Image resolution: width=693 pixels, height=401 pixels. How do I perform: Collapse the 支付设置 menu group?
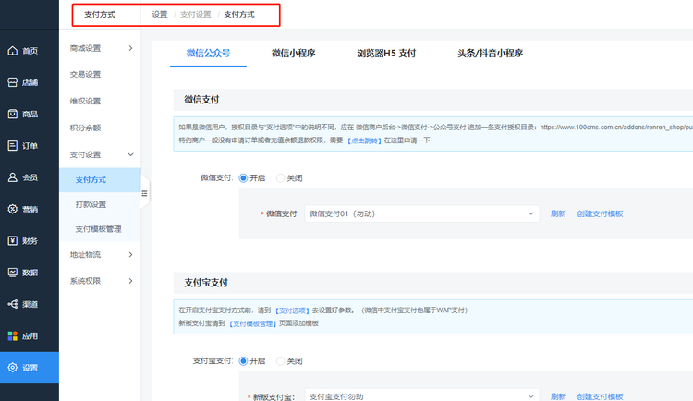click(101, 154)
